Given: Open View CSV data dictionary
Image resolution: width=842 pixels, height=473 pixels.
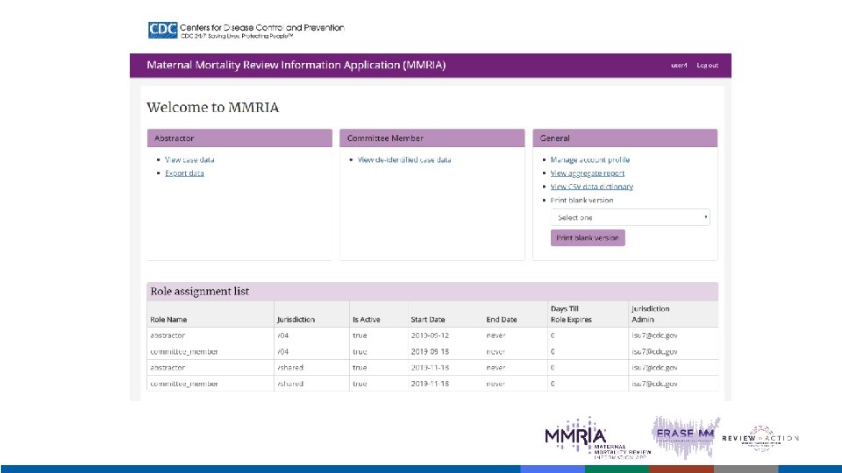Looking at the screenshot, I should [592, 187].
